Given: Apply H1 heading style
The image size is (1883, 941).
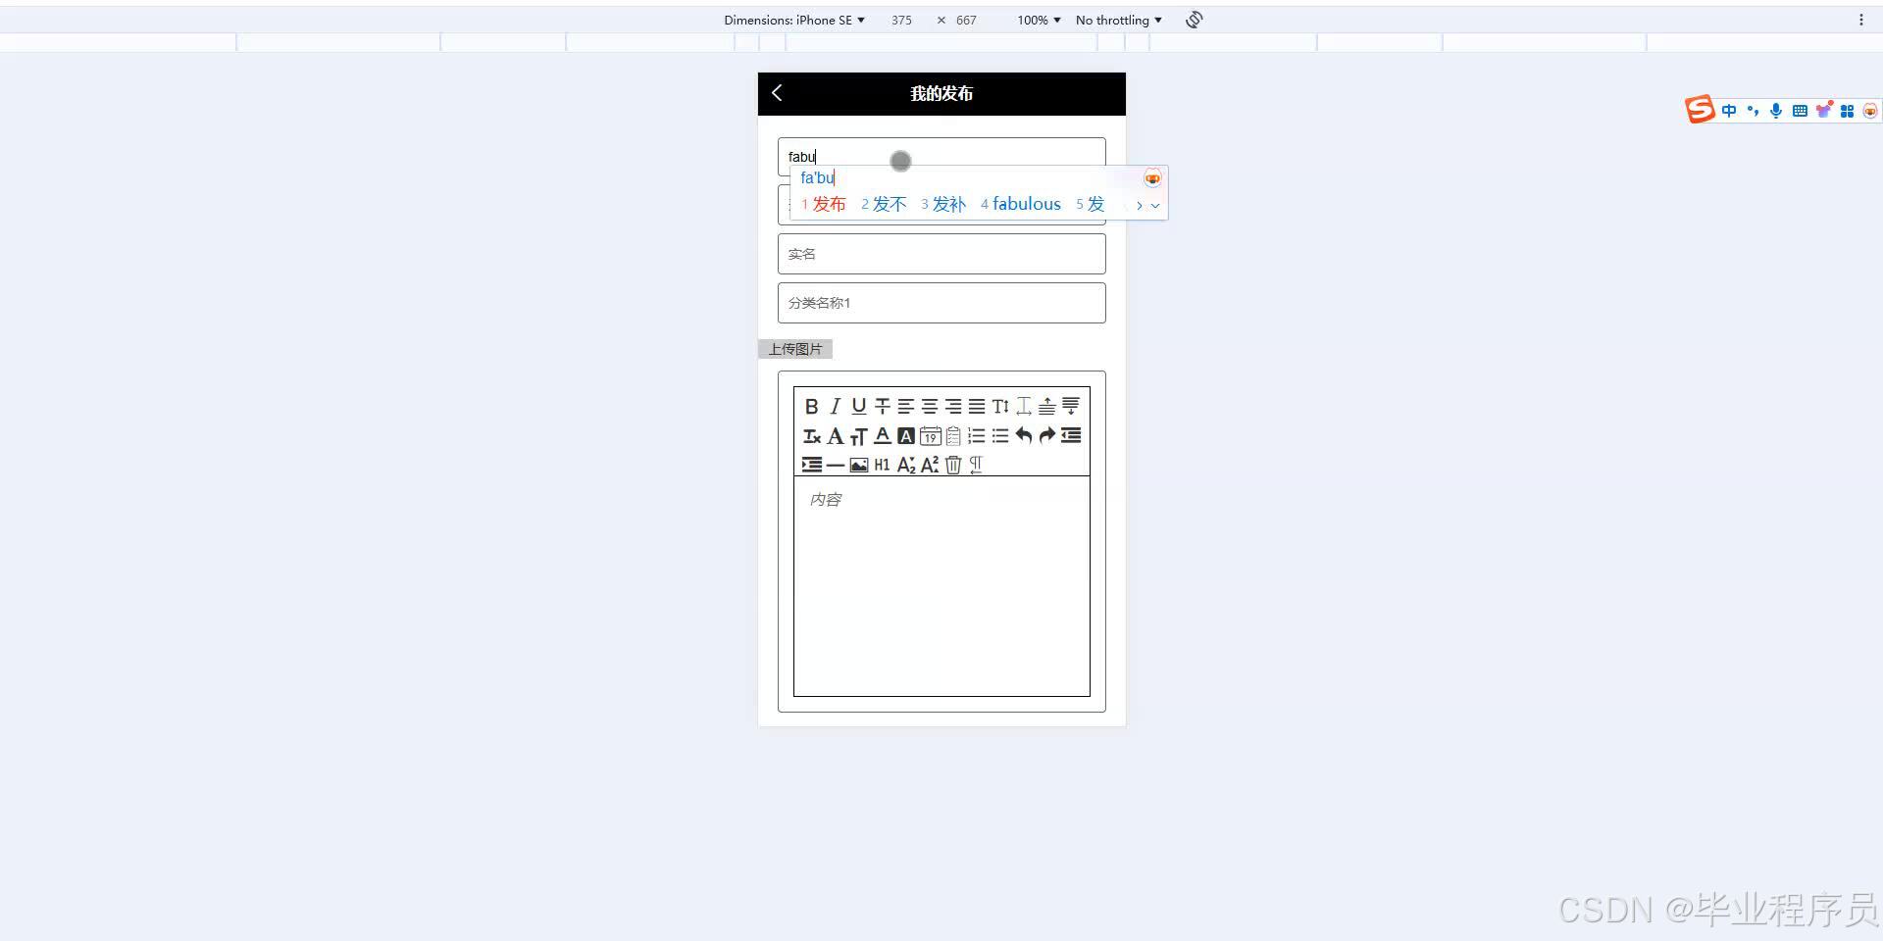Looking at the screenshot, I should coord(882,465).
